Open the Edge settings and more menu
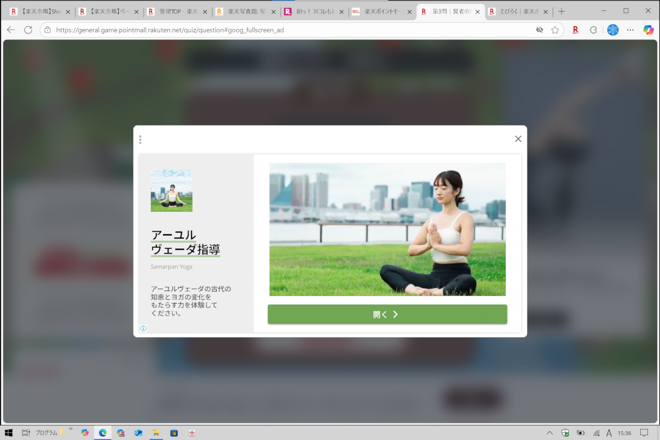Screen dimensions: 660x440 point(630,30)
